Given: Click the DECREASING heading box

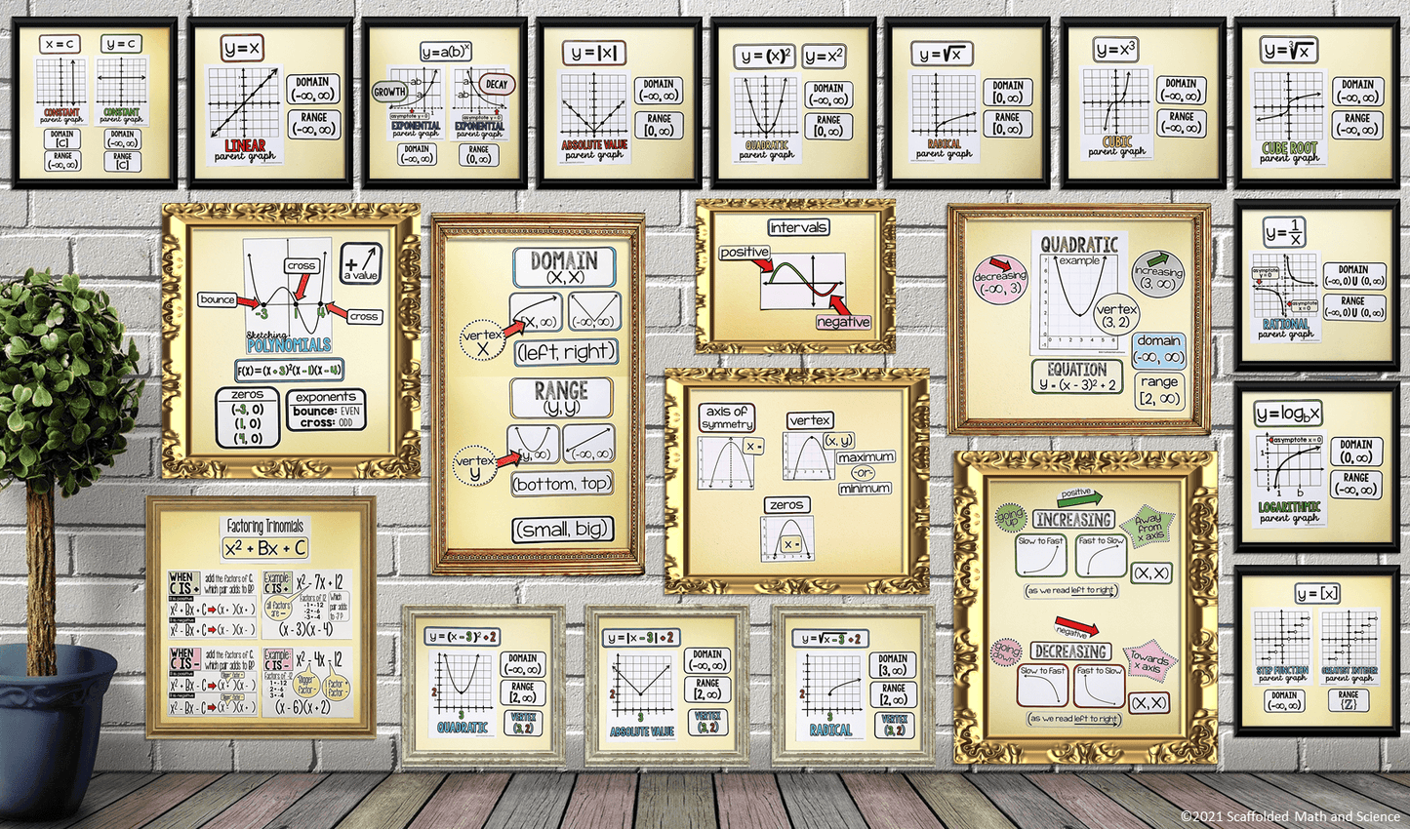Looking at the screenshot, I should tap(1070, 651).
